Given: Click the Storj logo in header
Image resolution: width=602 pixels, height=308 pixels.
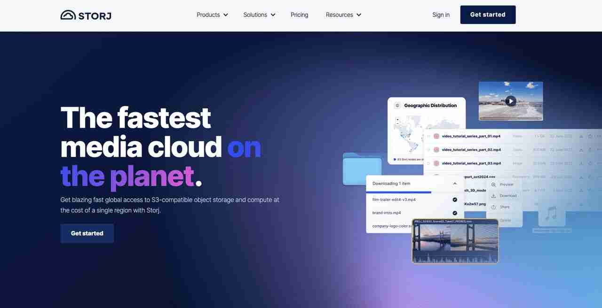Looking at the screenshot, I should pyautogui.click(x=86, y=15).
